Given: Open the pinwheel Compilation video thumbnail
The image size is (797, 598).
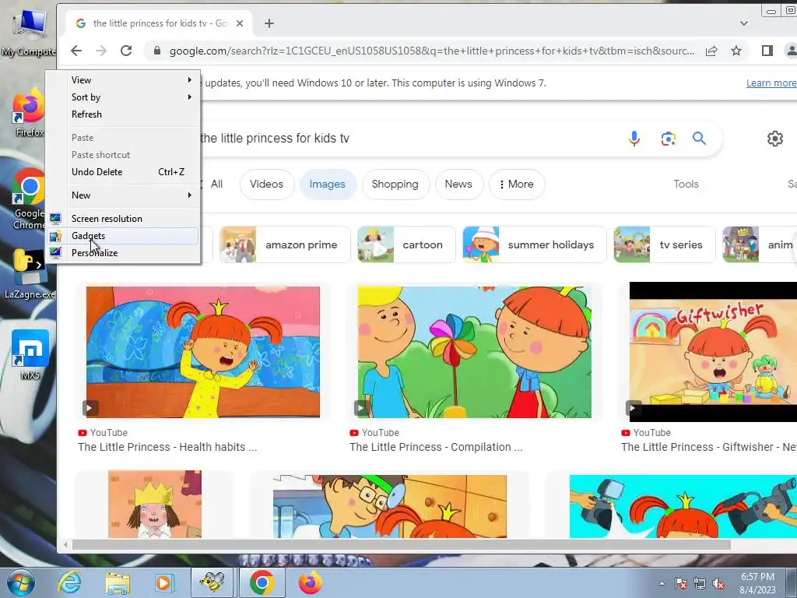Looking at the screenshot, I should 474,352.
